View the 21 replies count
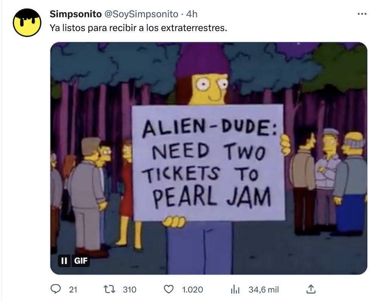 73,289
